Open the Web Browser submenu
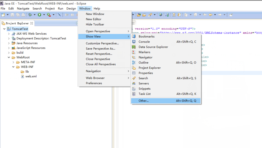The width and height of the screenshot is (262, 148). (x=105, y=78)
